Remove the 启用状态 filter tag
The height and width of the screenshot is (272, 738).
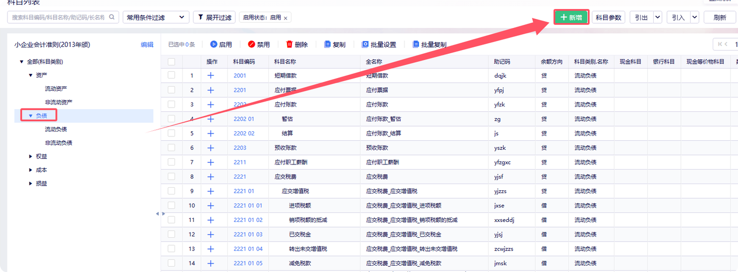point(286,18)
